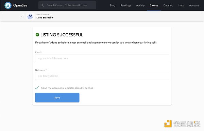The width and height of the screenshot is (204, 131).
Task: Open the Account menu item
Action: coord(194,5)
